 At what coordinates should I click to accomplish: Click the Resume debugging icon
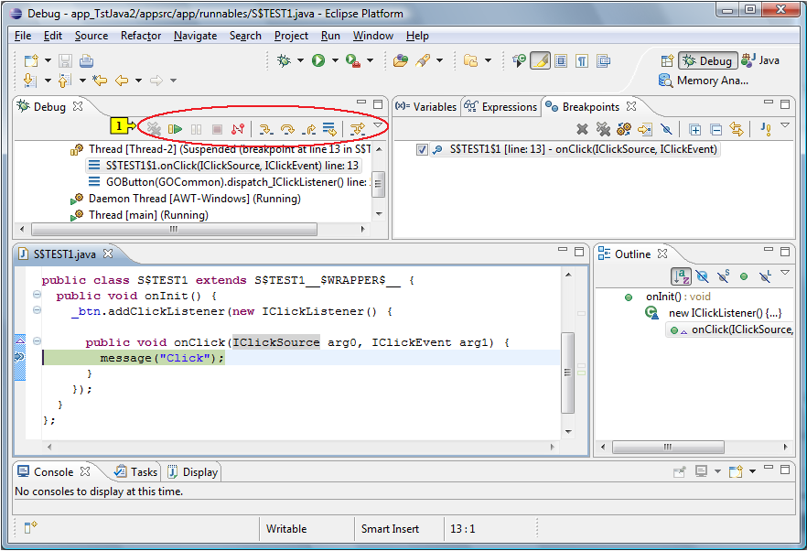pyautogui.click(x=176, y=128)
